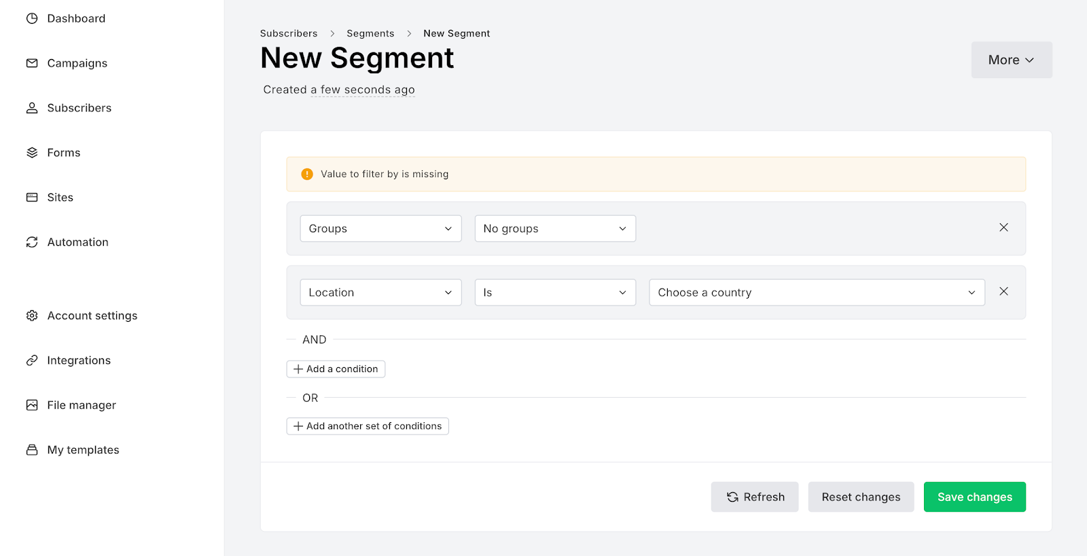This screenshot has height=556, width=1087.
Task: Open the Groups filter type dropdown
Action: coord(381,229)
